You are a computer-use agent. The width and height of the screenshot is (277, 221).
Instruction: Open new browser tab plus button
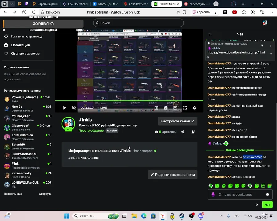(216, 4)
